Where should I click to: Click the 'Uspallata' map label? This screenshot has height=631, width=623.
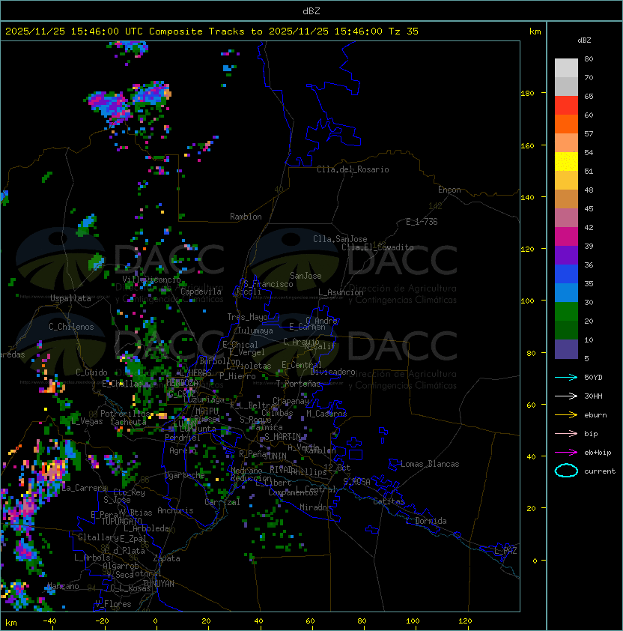(x=70, y=298)
